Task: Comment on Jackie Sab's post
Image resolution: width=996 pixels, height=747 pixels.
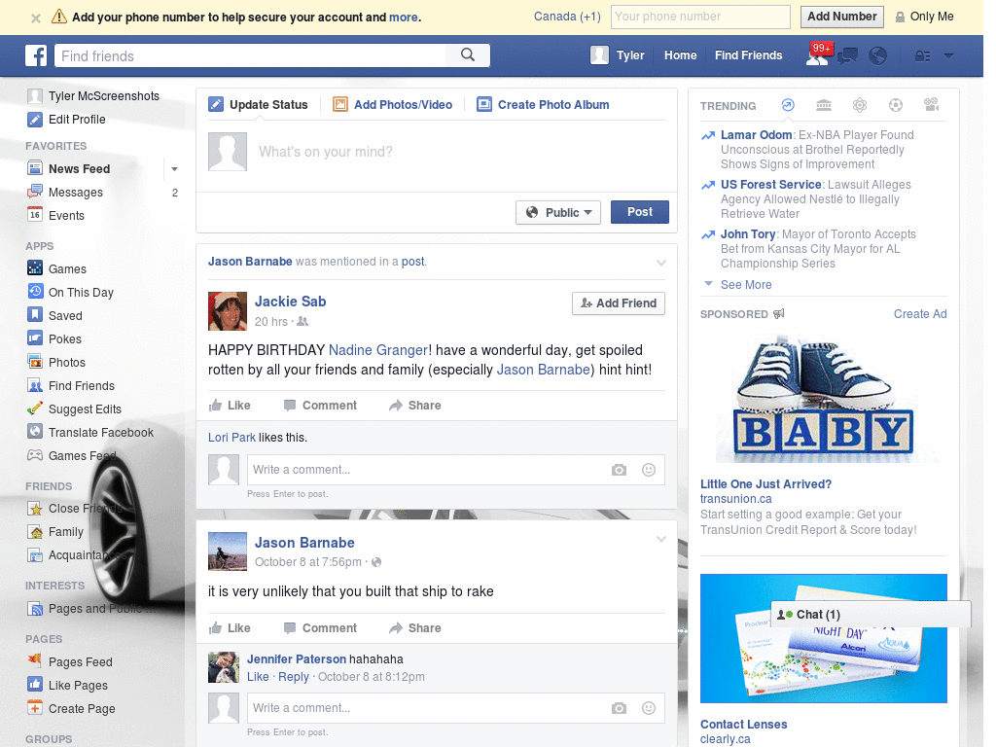Action: point(320,406)
